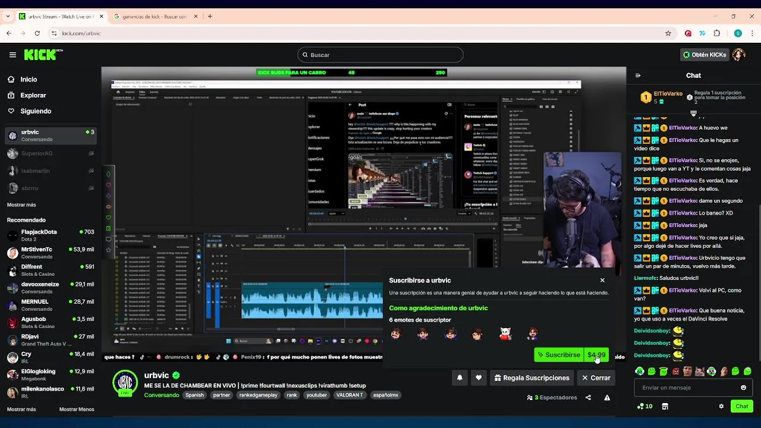Select the man face quick emote
The image size is (761, 428).
click(688, 372)
